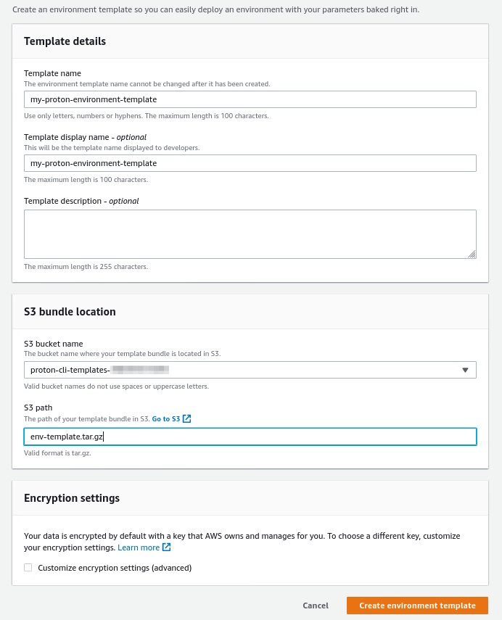Click the S3 path value env-template.tar.gz
The height and width of the screenshot is (620, 502).
click(67, 436)
